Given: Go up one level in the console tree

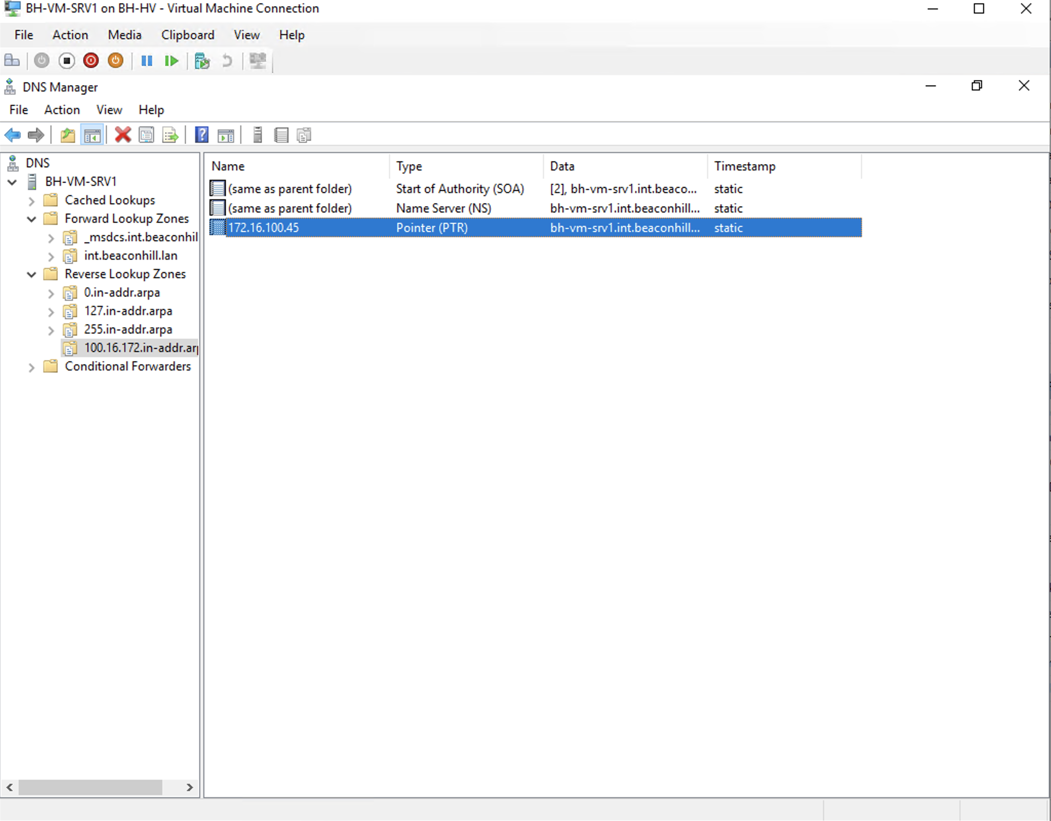Looking at the screenshot, I should (x=67, y=135).
